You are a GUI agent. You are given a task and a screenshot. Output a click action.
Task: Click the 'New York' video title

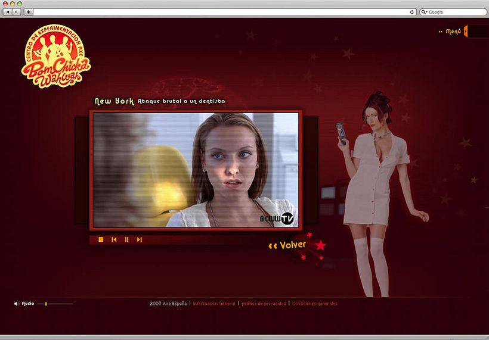114,101
